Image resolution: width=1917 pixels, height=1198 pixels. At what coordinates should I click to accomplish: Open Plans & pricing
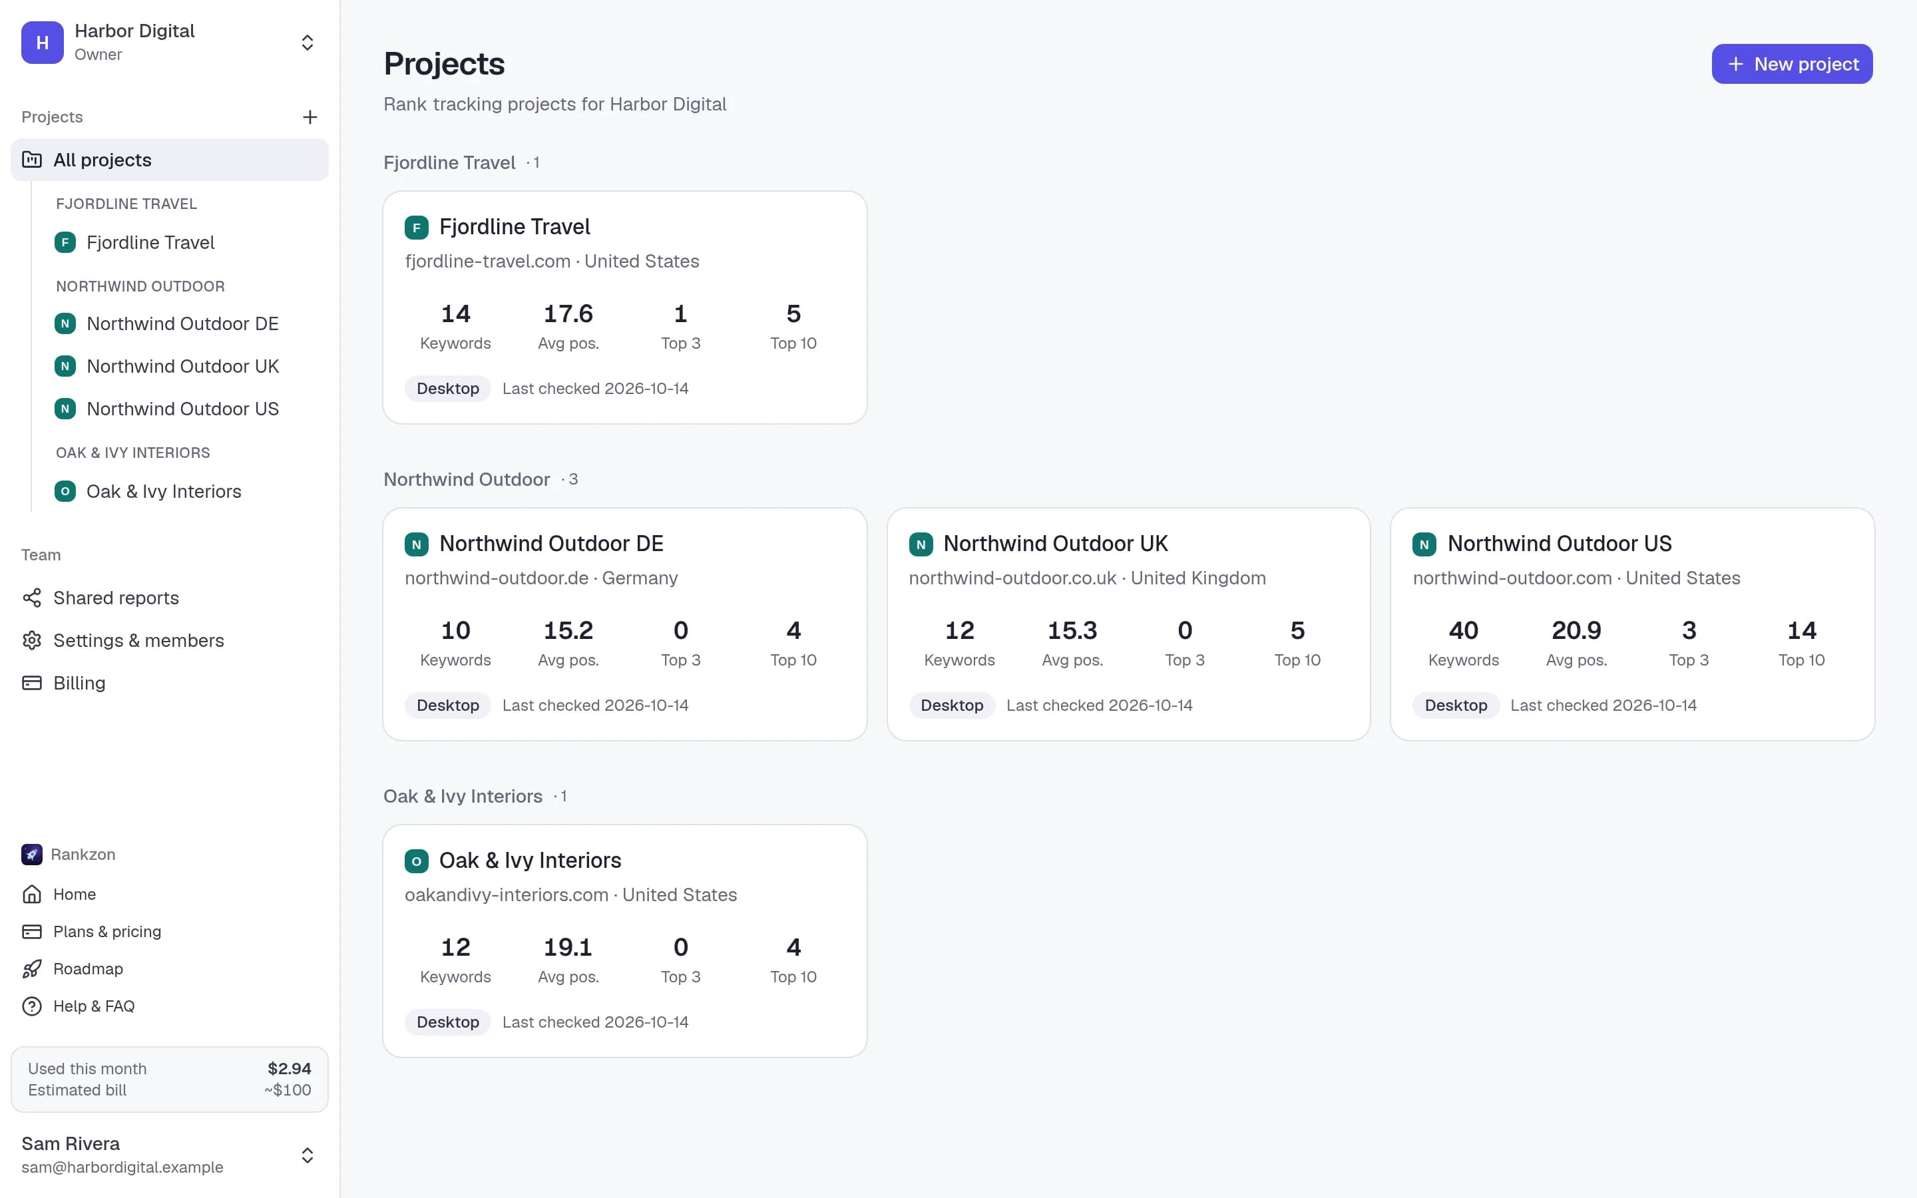click(x=107, y=932)
